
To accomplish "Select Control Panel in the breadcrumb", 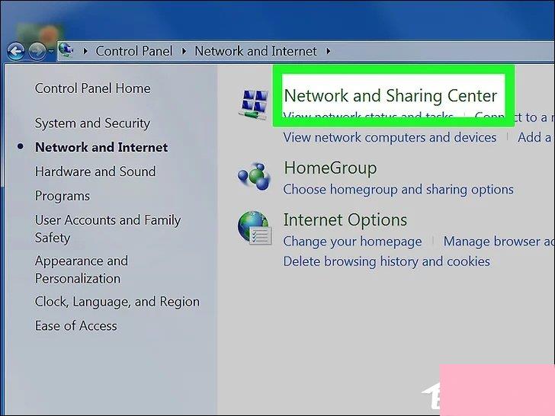I will click(x=134, y=51).
